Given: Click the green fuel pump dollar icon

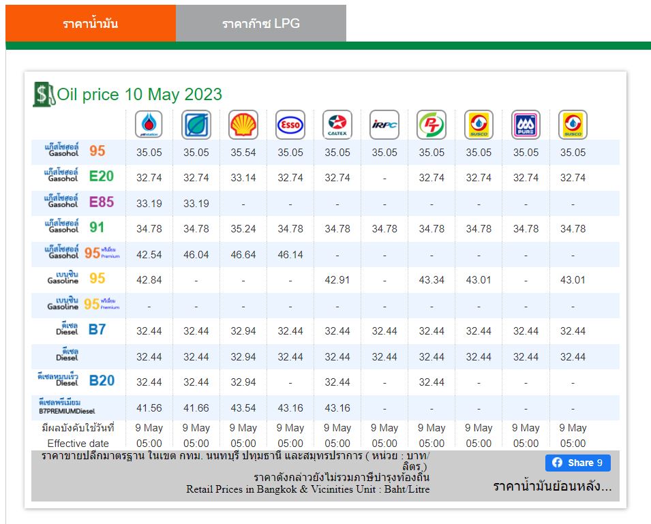Looking at the screenshot, I should coord(44,94).
